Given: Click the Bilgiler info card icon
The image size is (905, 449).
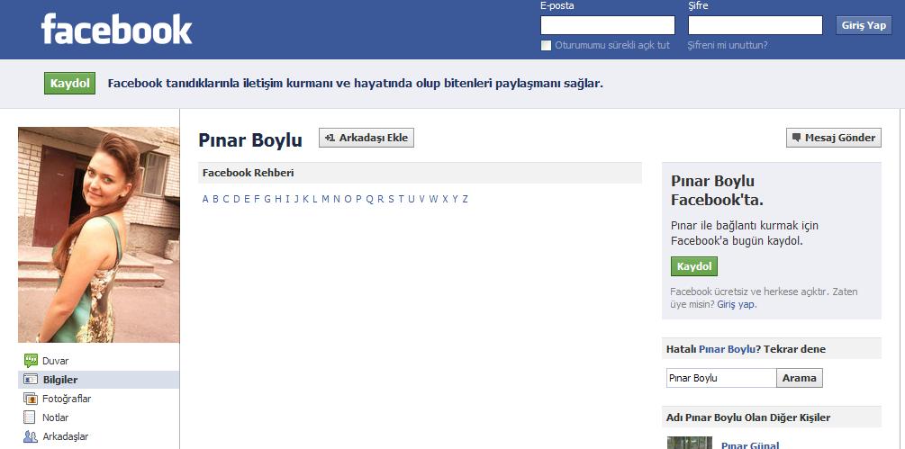Looking at the screenshot, I should (x=31, y=379).
